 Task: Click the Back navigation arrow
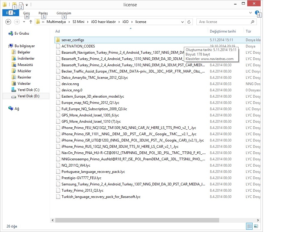coord(8,22)
